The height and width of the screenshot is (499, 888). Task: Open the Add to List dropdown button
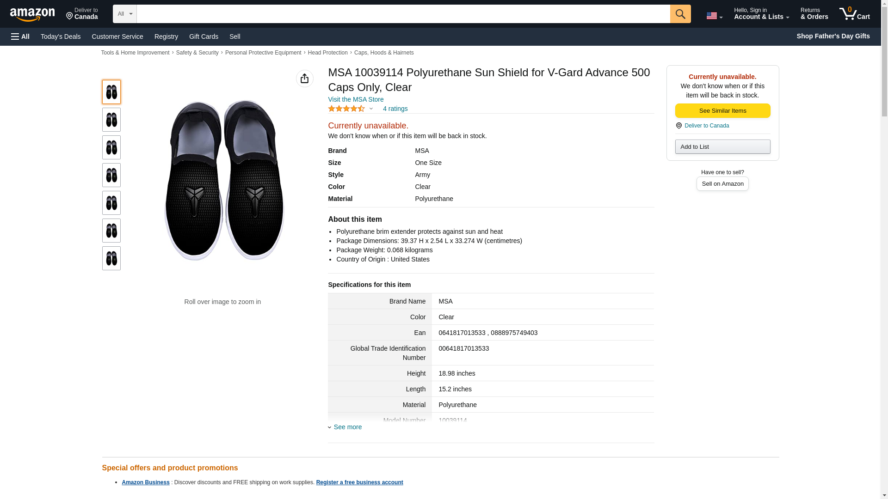pos(722,146)
